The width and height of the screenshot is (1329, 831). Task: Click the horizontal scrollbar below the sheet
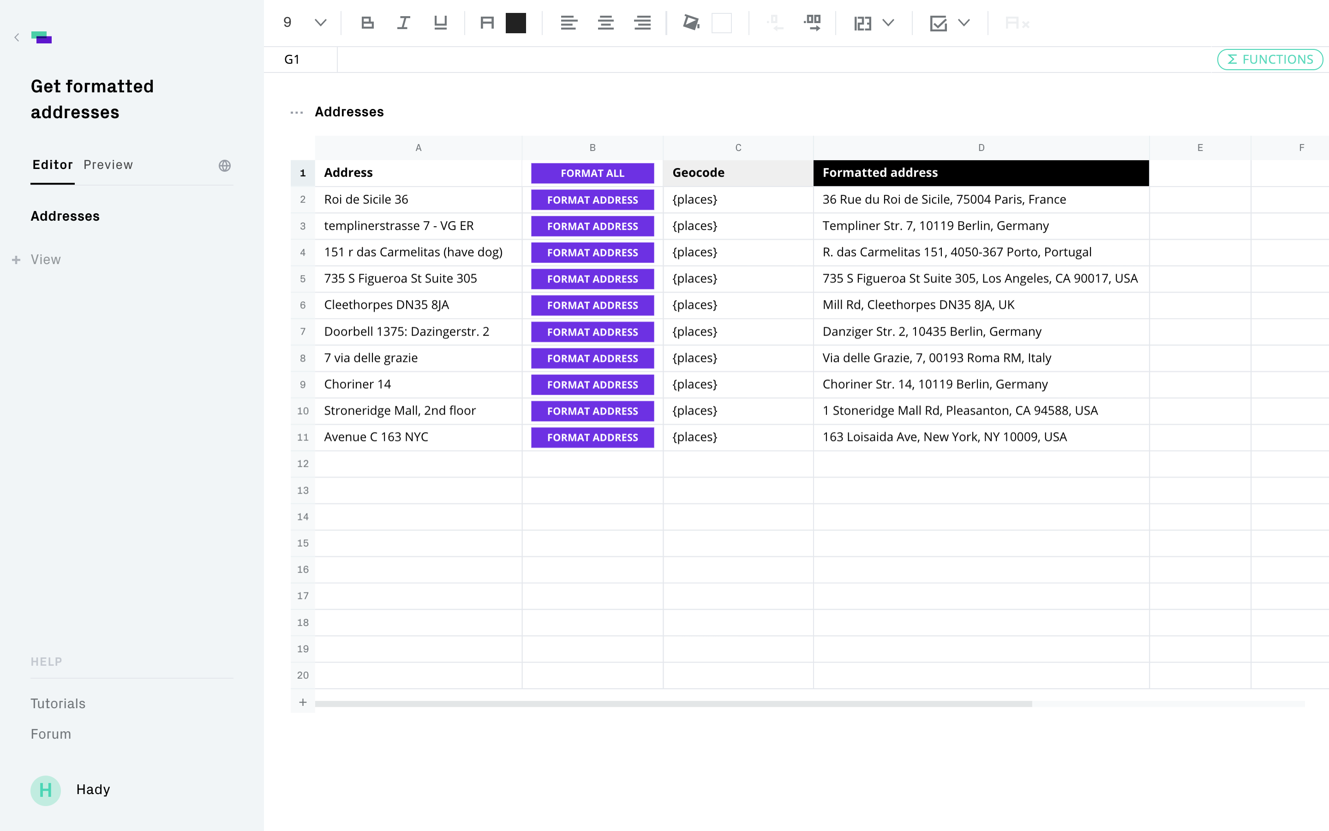click(x=673, y=704)
